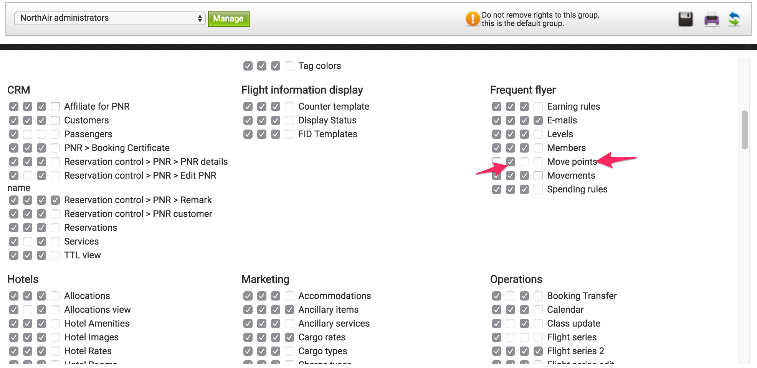Uncheck fourth checkbox for PNR > Remark
This screenshot has width=757, height=368.
55,200
